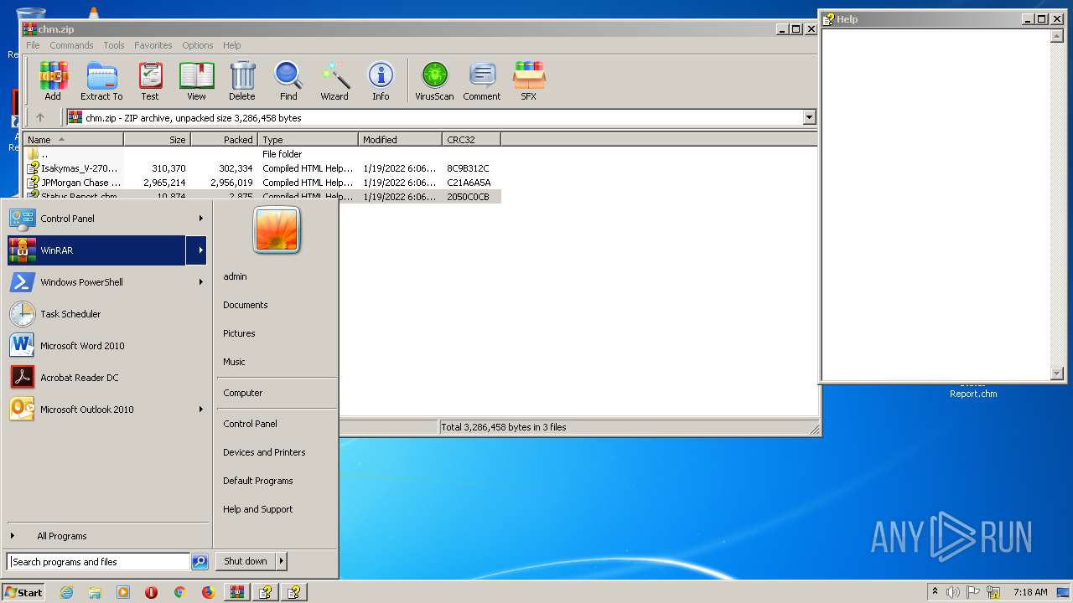Click scroll down arrow in Help window
Screen dimensions: 1073x603
(x=1056, y=374)
